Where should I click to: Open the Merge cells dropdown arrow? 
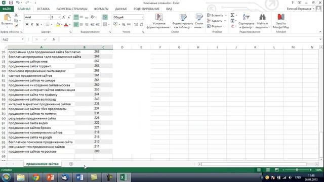click(109, 25)
